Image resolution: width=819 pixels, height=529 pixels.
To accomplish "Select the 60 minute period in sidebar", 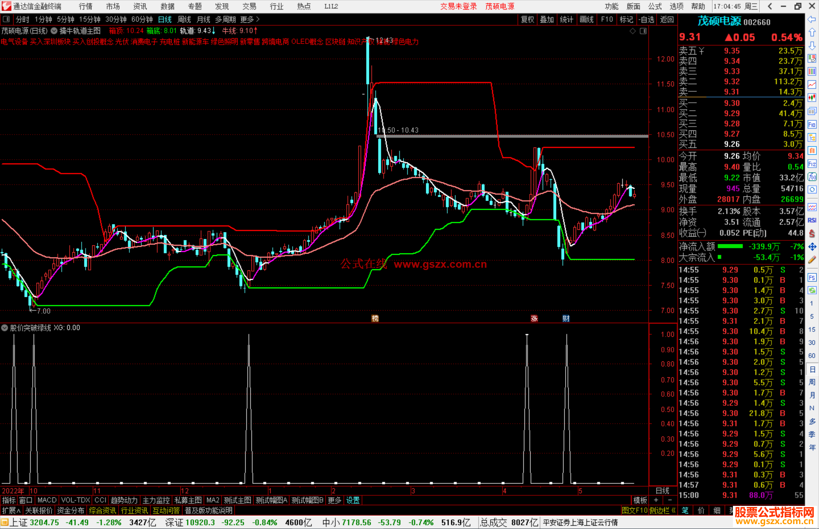I will pyautogui.click(x=812, y=356).
